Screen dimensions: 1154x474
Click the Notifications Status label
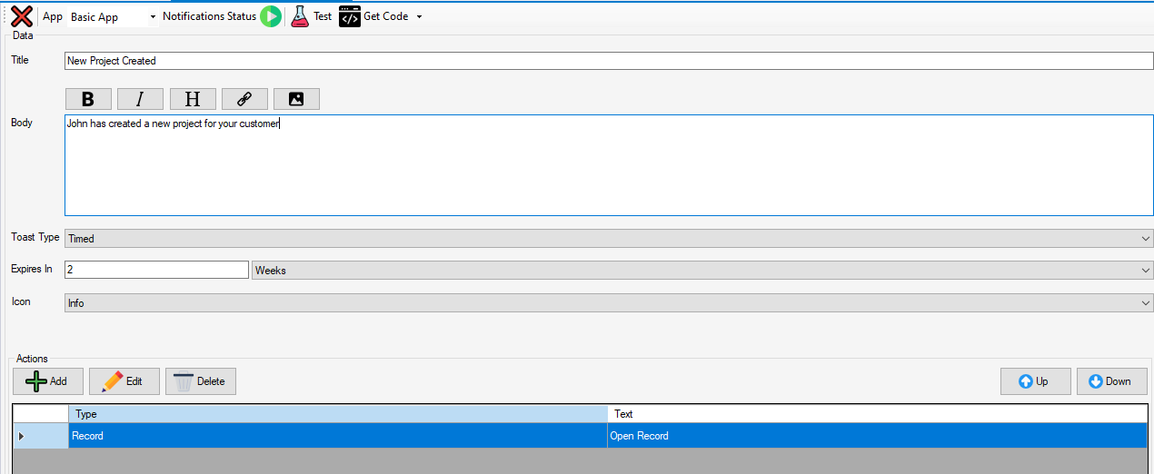(209, 16)
